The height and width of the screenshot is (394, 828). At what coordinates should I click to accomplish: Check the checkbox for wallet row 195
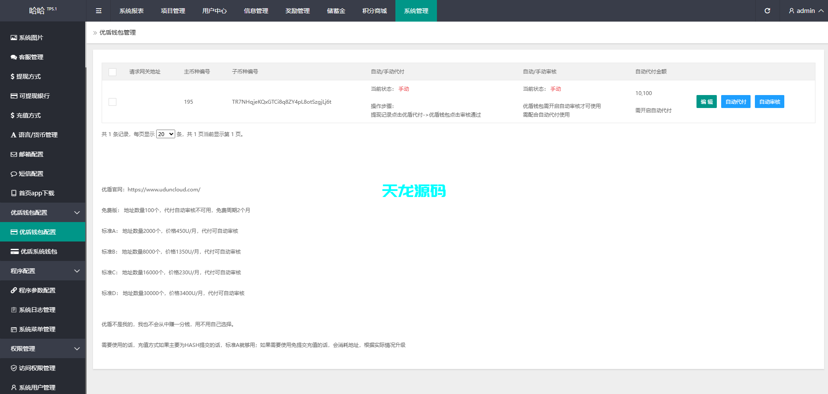click(x=112, y=102)
